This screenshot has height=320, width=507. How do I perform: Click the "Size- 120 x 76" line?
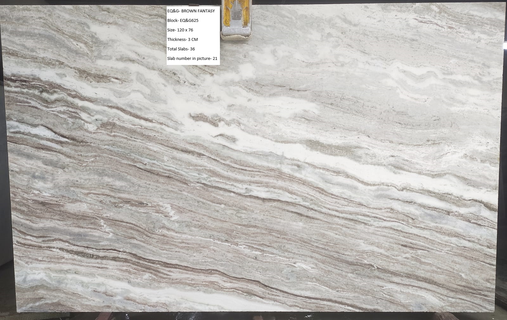coord(180,30)
